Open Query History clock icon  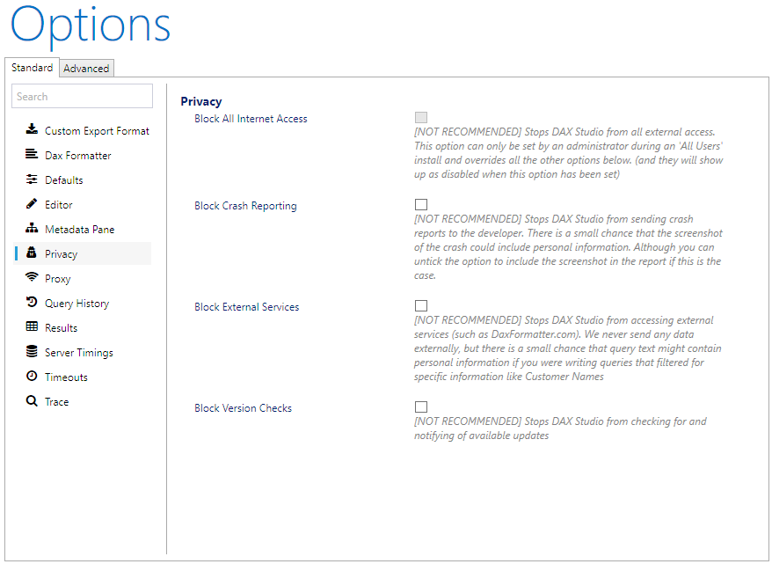tap(32, 302)
